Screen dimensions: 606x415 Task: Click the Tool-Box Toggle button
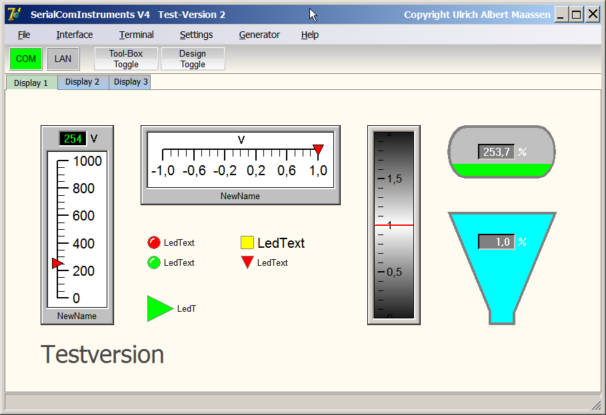[126, 59]
